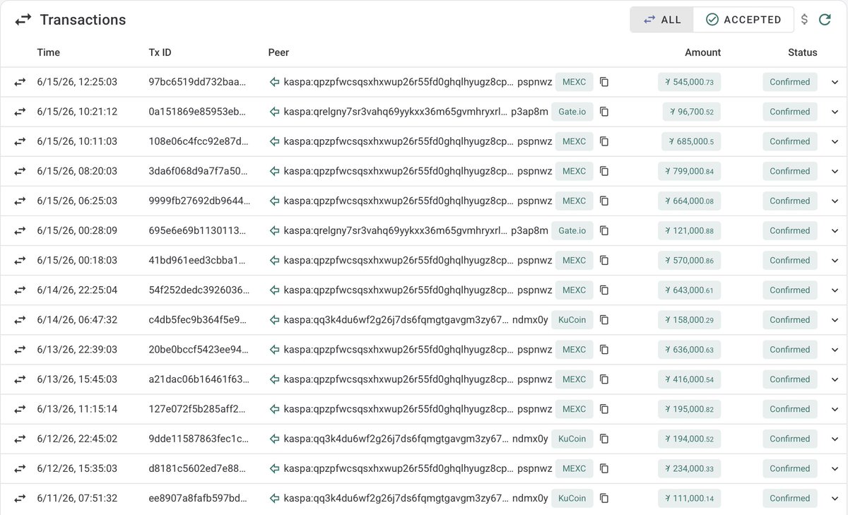Click the transfer icon in the 6/15/26, 12:25:03 row
The image size is (848, 515).
pyautogui.click(x=20, y=82)
